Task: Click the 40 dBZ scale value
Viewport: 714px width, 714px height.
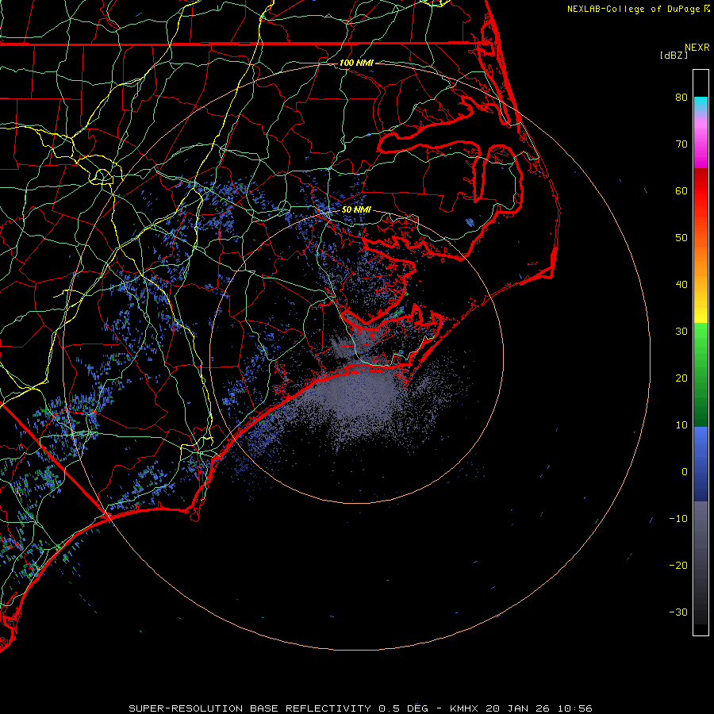Action: point(681,285)
